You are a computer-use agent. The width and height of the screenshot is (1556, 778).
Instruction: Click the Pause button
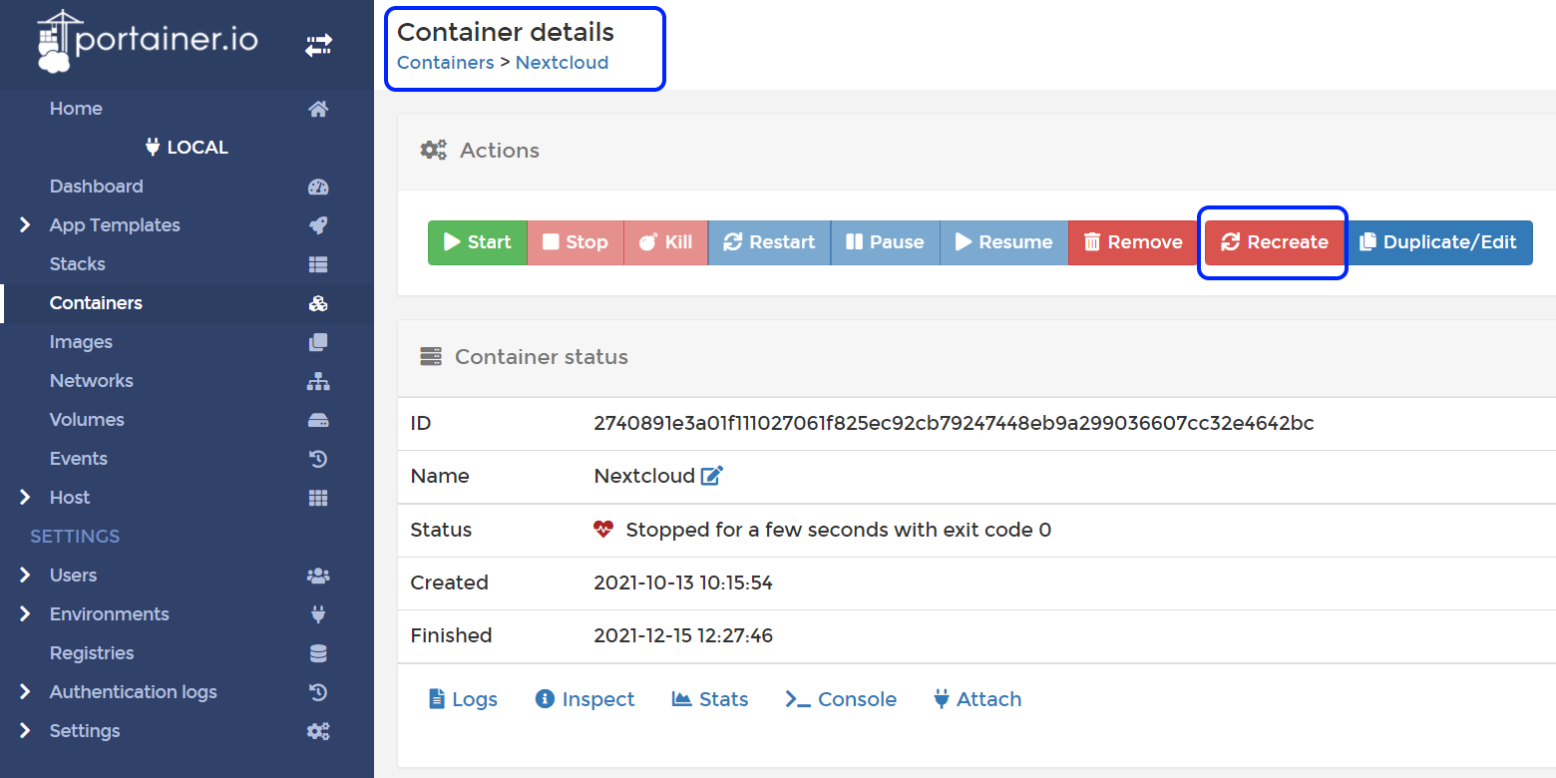pyautogui.click(x=885, y=242)
